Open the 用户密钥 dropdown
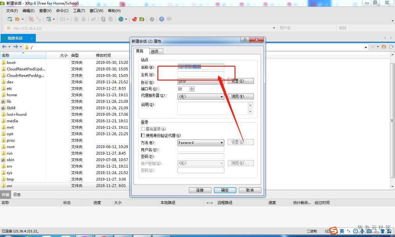 click(x=201, y=163)
